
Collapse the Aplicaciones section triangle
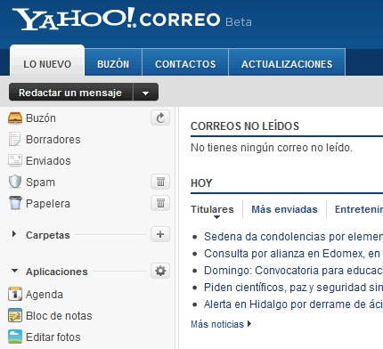click(14, 271)
